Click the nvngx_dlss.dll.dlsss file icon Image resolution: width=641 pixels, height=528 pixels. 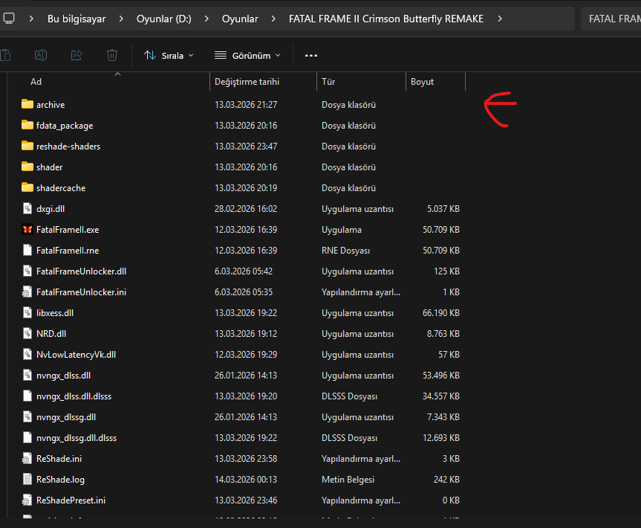[27, 396]
